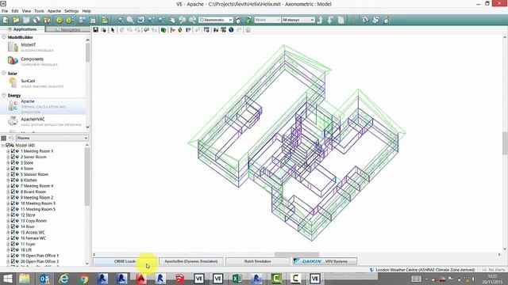Click the pan hand icon in the main toolbar
This screenshot has height=285, width=508.
[172, 20]
